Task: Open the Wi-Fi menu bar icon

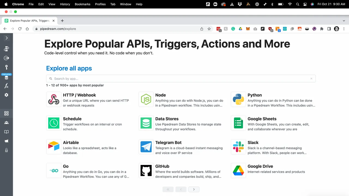Action: coord(290,4)
